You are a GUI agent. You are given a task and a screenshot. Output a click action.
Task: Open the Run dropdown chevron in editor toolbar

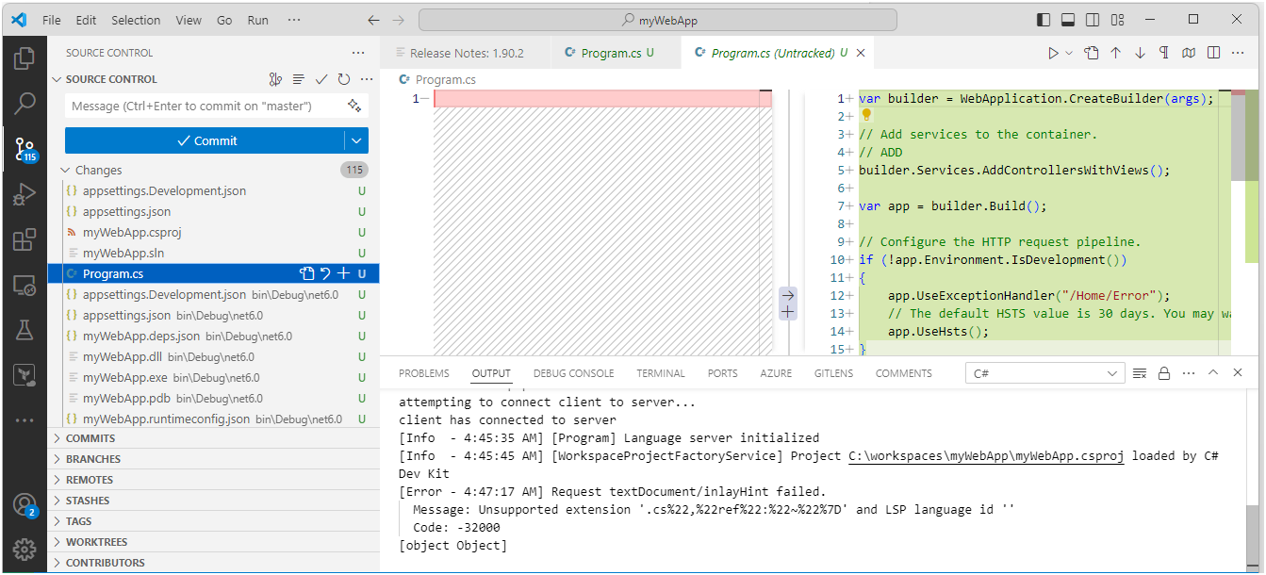tap(1069, 53)
